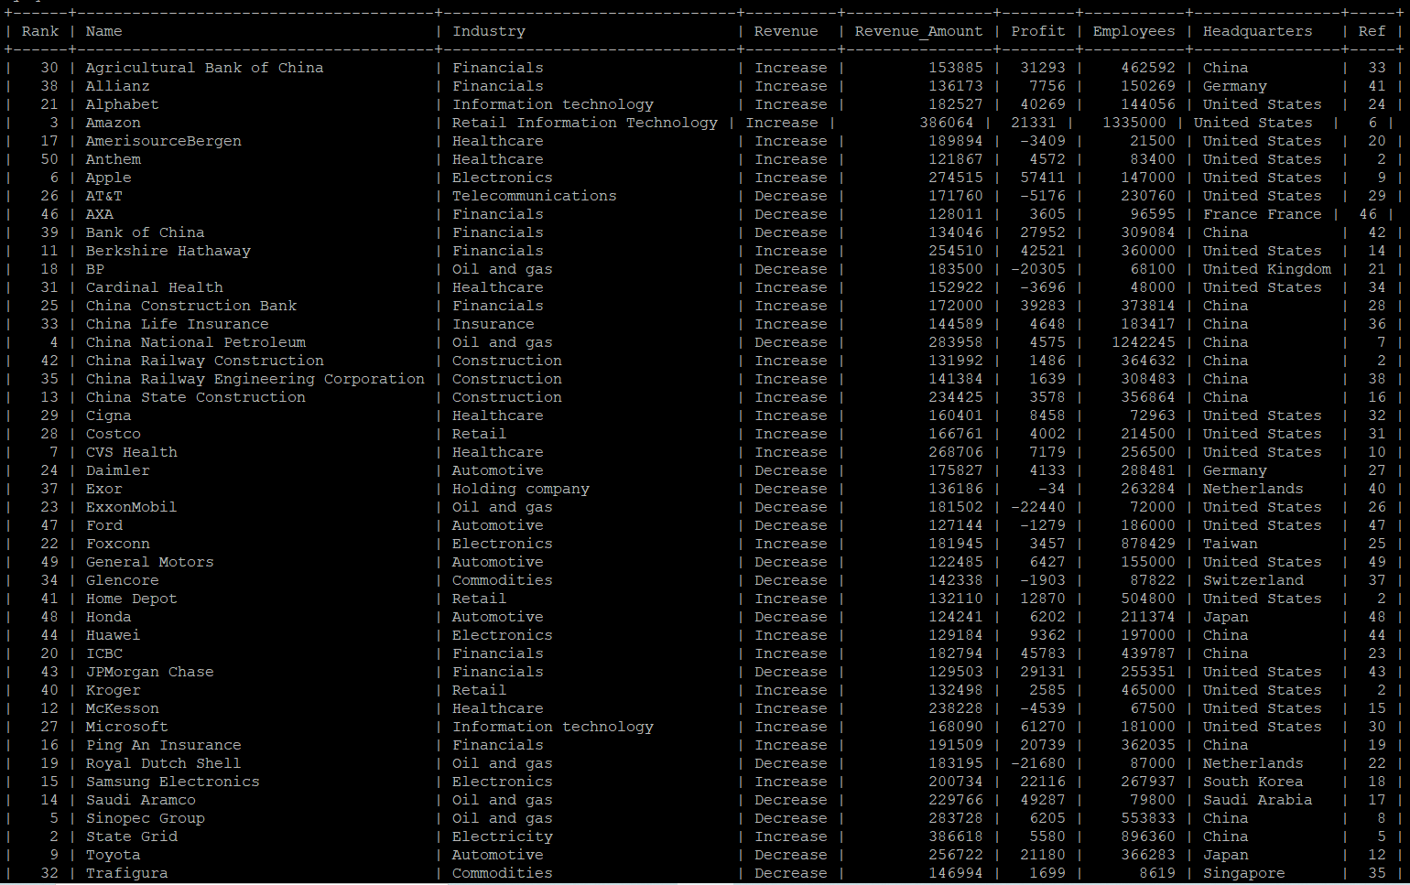
Task: Select revenue amount "386618" for State Grid
Action: tap(955, 836)
